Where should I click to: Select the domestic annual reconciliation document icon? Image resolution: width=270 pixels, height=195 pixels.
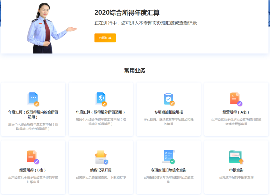[33, 98]
